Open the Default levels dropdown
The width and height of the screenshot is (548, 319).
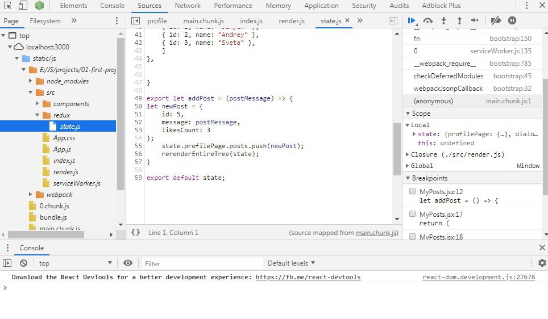point(291,263)
